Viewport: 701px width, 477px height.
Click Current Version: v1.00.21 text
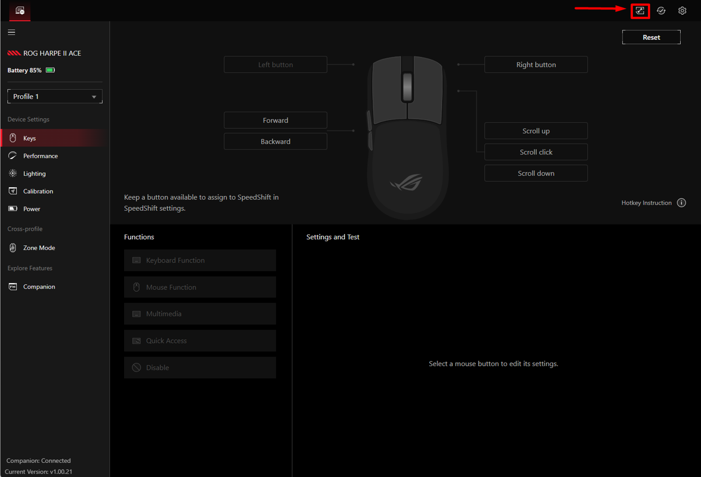click(x=38, y=471)
